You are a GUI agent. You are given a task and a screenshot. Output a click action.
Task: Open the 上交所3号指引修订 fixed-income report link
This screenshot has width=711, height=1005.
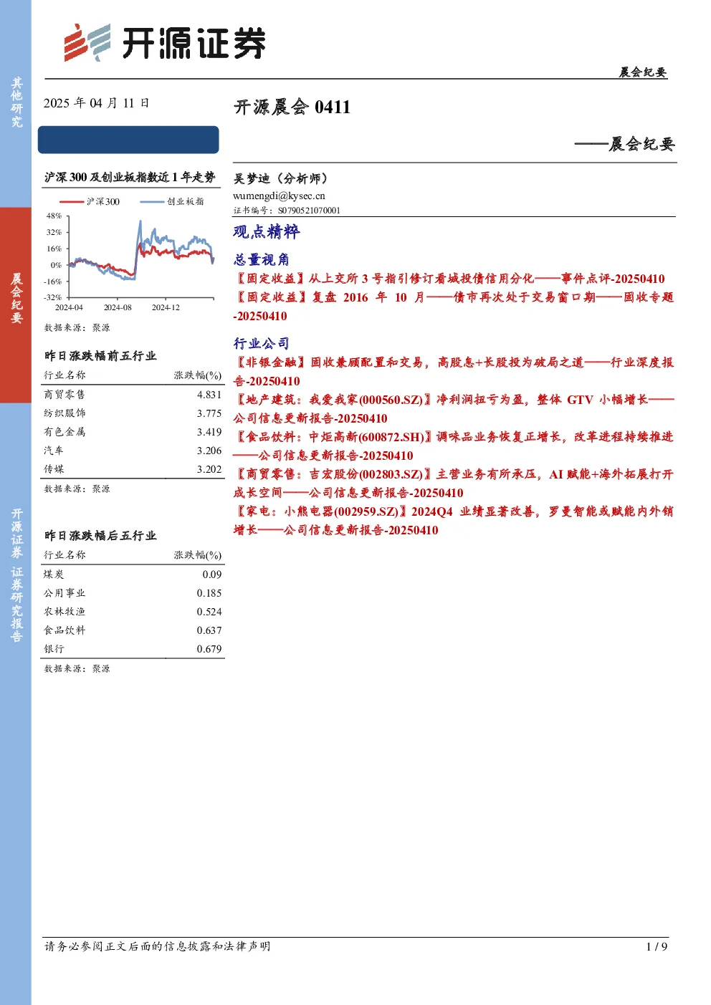(x=449, y=279)
